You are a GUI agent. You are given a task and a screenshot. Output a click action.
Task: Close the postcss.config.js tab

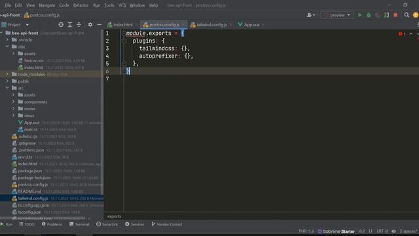(183, 25)
